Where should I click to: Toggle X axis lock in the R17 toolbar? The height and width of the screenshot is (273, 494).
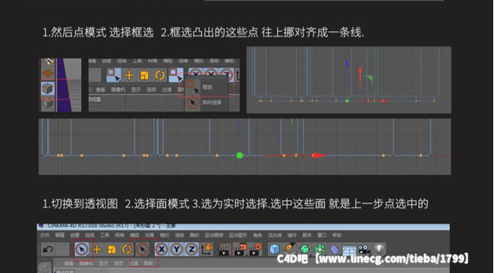pos(162,249)
